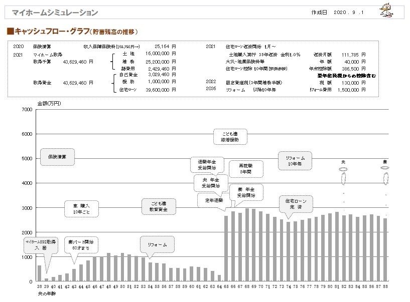The image size is (410, 302).
Task: Click the こども達 結婚援助 callout
Action: (230, 137)
